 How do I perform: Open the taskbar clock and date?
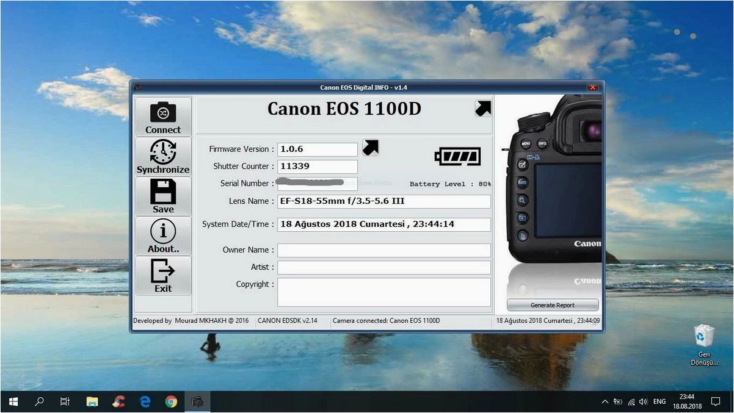pos(687,401)
